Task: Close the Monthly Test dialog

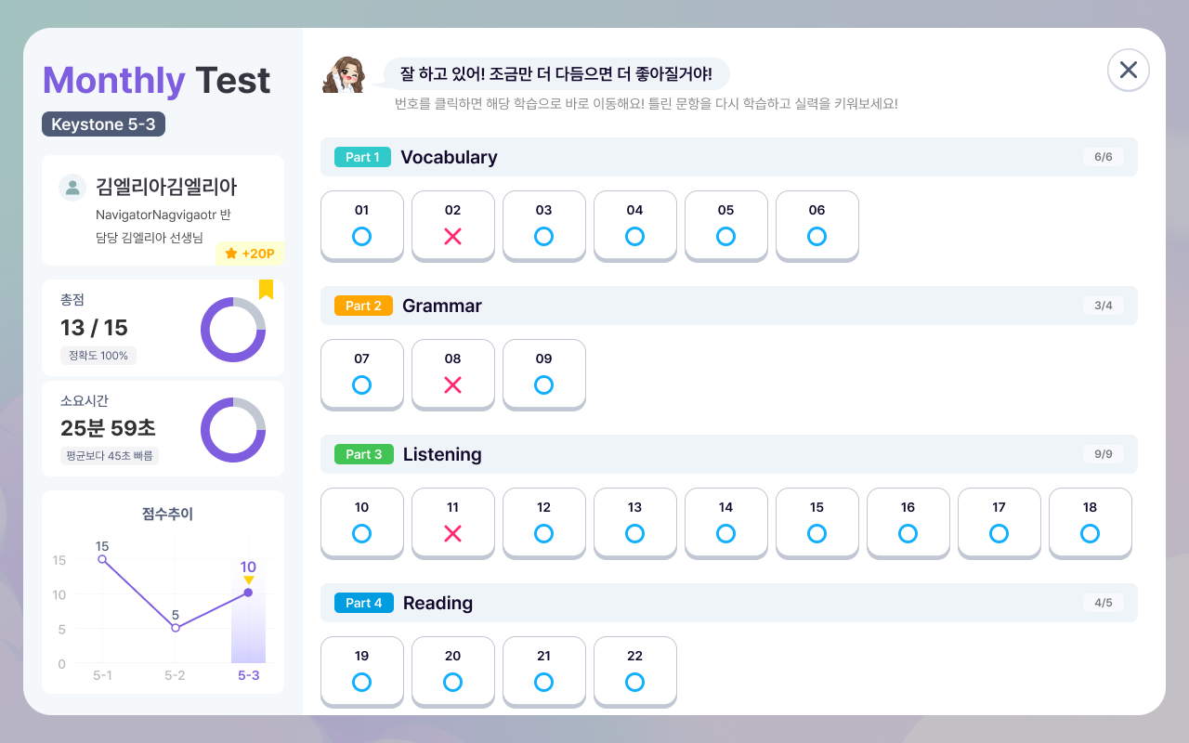Action: coord(1129,70)
